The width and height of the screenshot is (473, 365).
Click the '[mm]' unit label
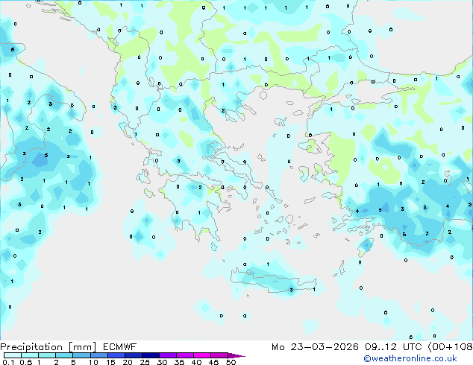click(83, 347)
